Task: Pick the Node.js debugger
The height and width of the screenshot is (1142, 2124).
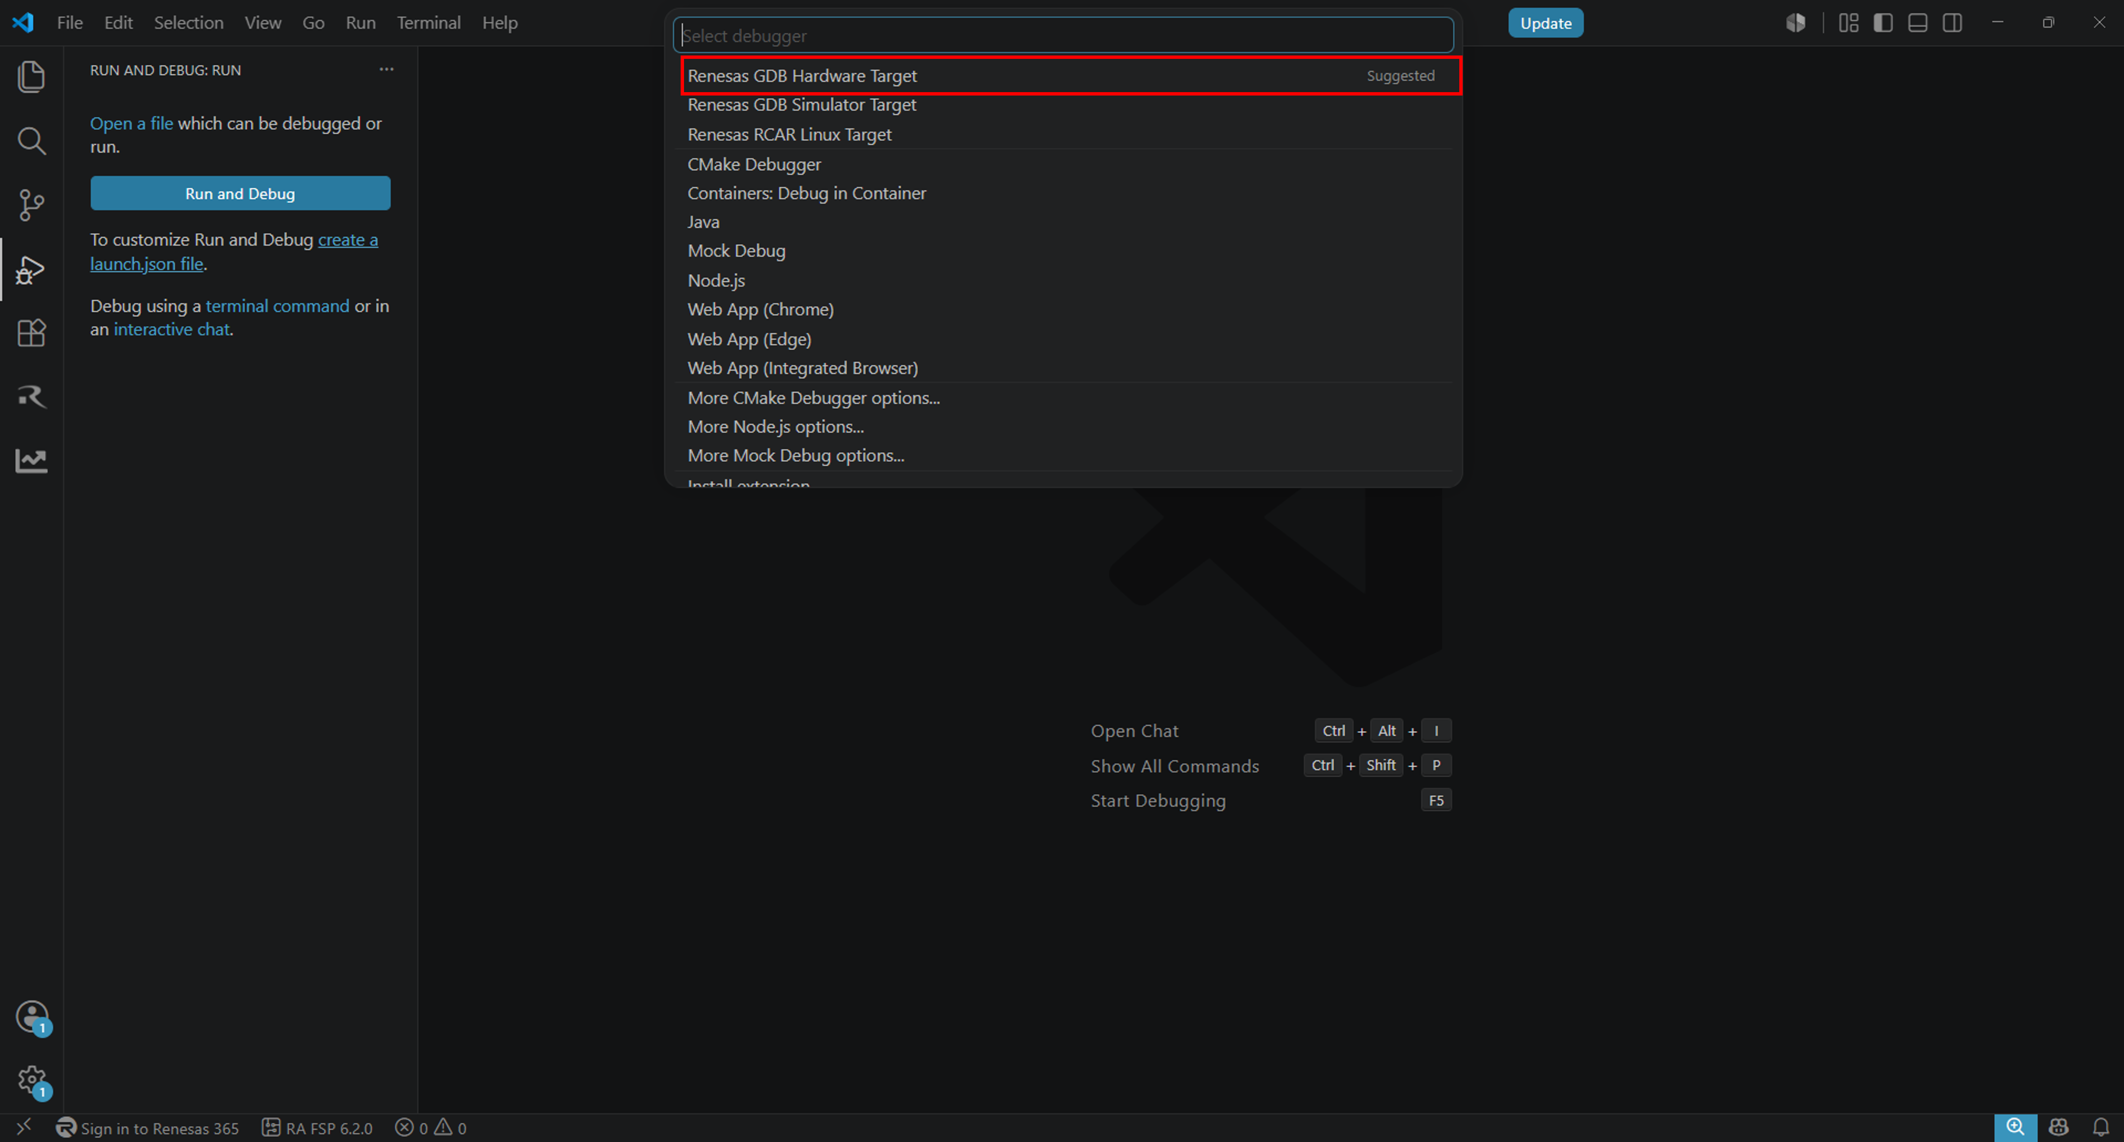Action: pyautogui.click(x=1063, y=280)
